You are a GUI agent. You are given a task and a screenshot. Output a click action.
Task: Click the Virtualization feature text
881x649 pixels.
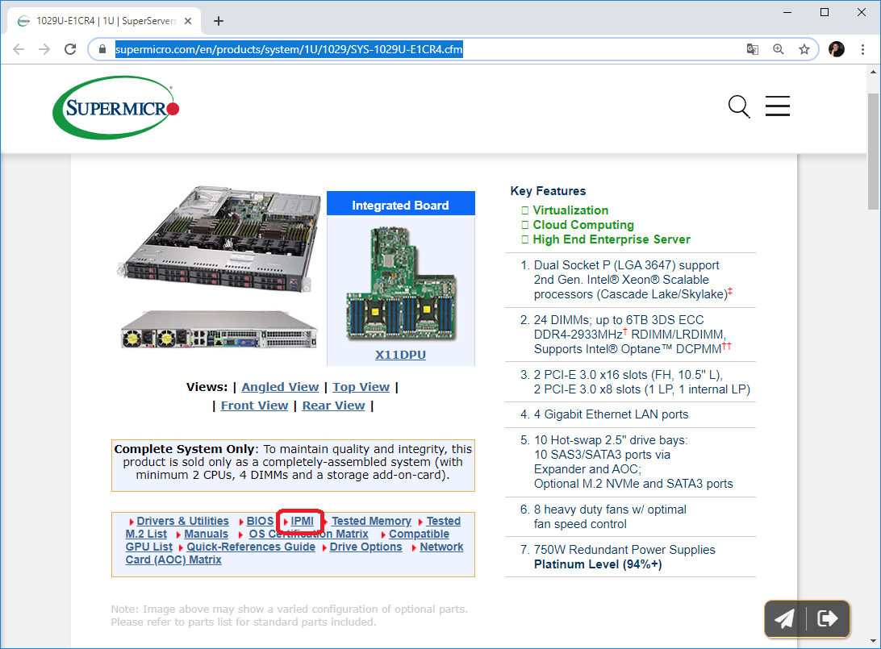point(570,210)
